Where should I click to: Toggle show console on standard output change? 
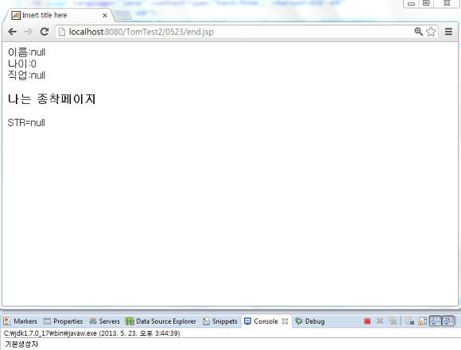click(436, 321)
